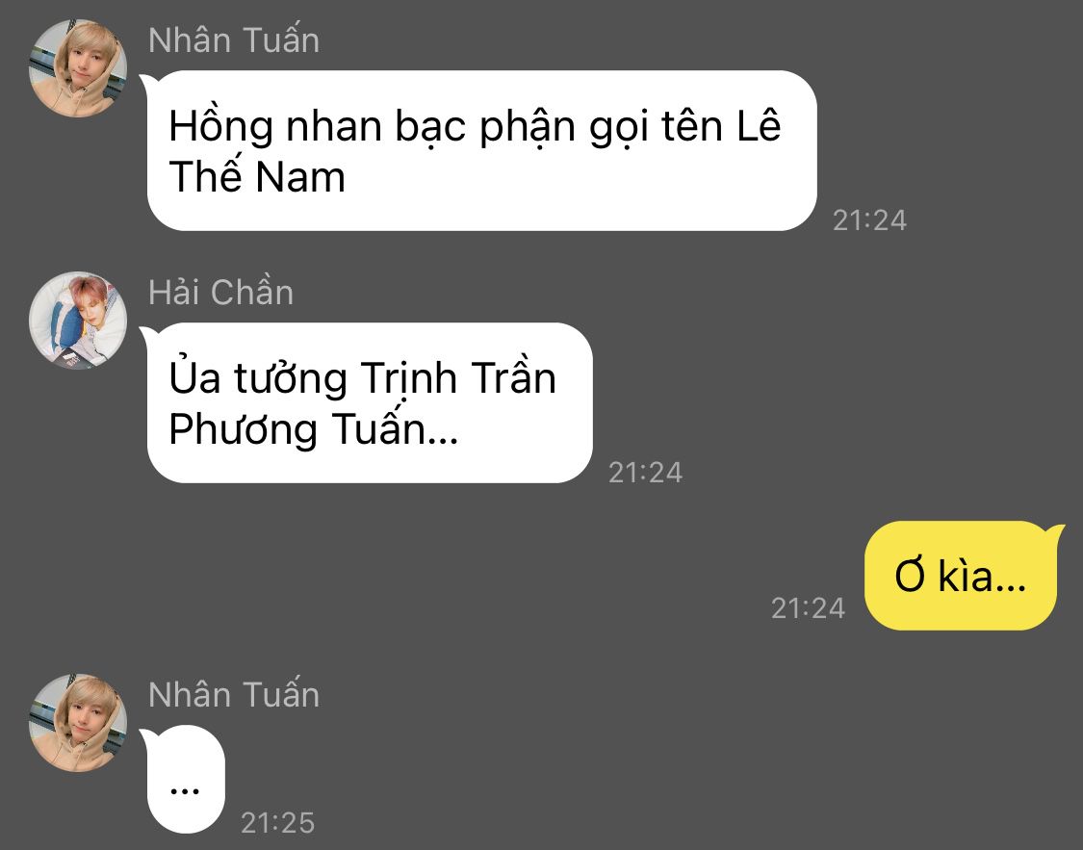Click the word 'Trịnh' in the second message
The height and width of the screenshot is (850, 1083).
[x=409, y=379]
